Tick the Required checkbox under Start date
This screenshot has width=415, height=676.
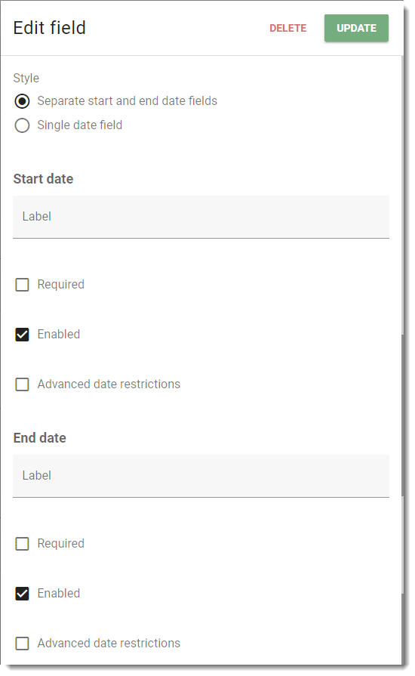click(22, 285)
